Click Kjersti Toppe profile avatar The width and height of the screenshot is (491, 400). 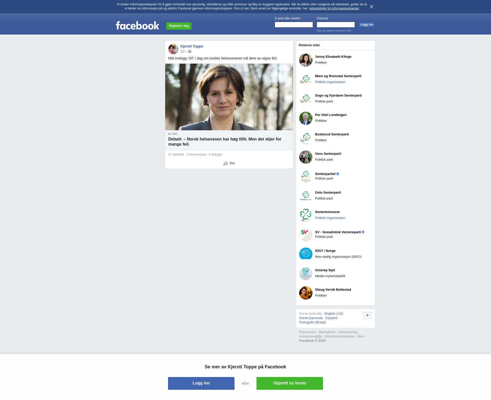click(x=173, y=49)
